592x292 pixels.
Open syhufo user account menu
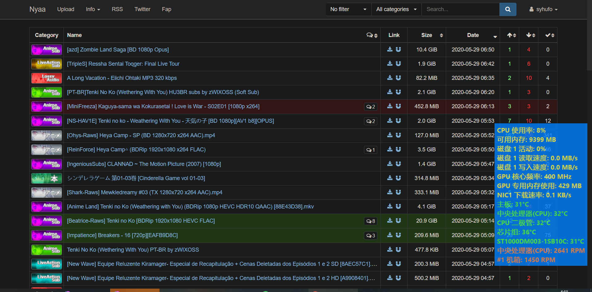pos(544,9)
